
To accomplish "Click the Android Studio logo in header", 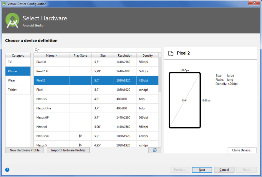I will [x=12, y=21].
